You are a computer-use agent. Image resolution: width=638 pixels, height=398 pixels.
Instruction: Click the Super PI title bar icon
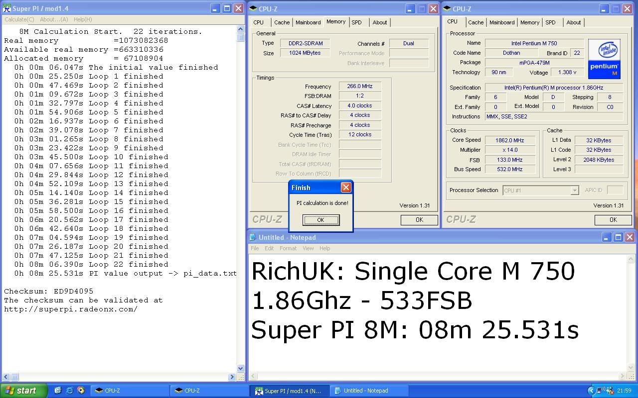[6, 8]
